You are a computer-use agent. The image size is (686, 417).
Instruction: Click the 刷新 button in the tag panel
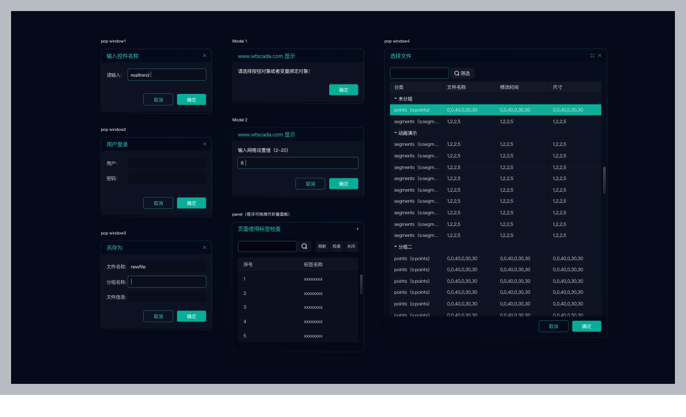[x=322, y=246]
